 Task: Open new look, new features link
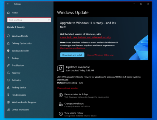coord(86,37)
